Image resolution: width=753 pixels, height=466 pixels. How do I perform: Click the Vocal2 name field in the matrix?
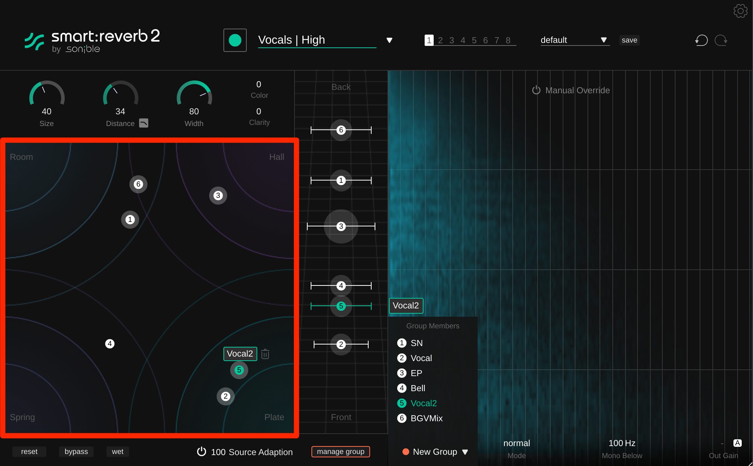[x=240, y=354]
